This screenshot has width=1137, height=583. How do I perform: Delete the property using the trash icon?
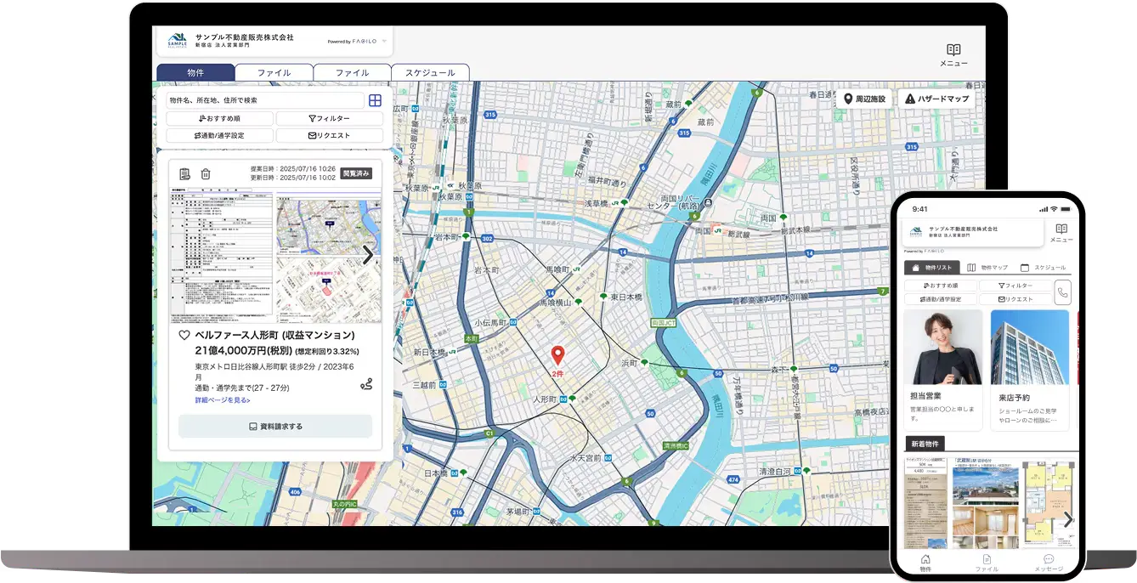205,173
